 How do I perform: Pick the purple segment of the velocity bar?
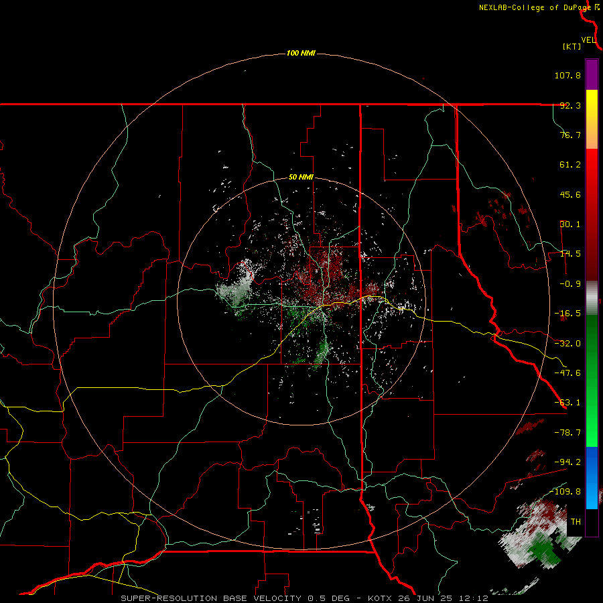click(x=592, y=74)
